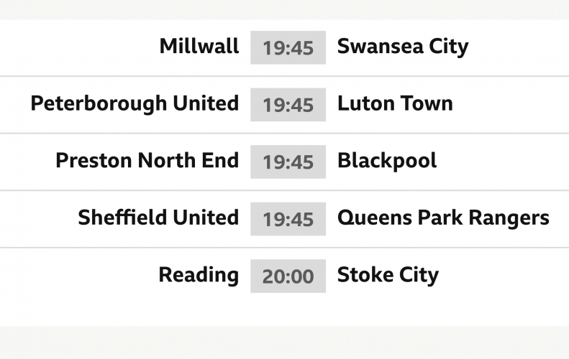Select the Reading team name
This screenshot has width=569, height=359.
click(x=199, y=275)
